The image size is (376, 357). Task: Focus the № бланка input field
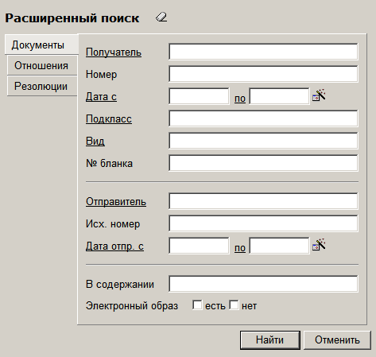click(263, 163)
